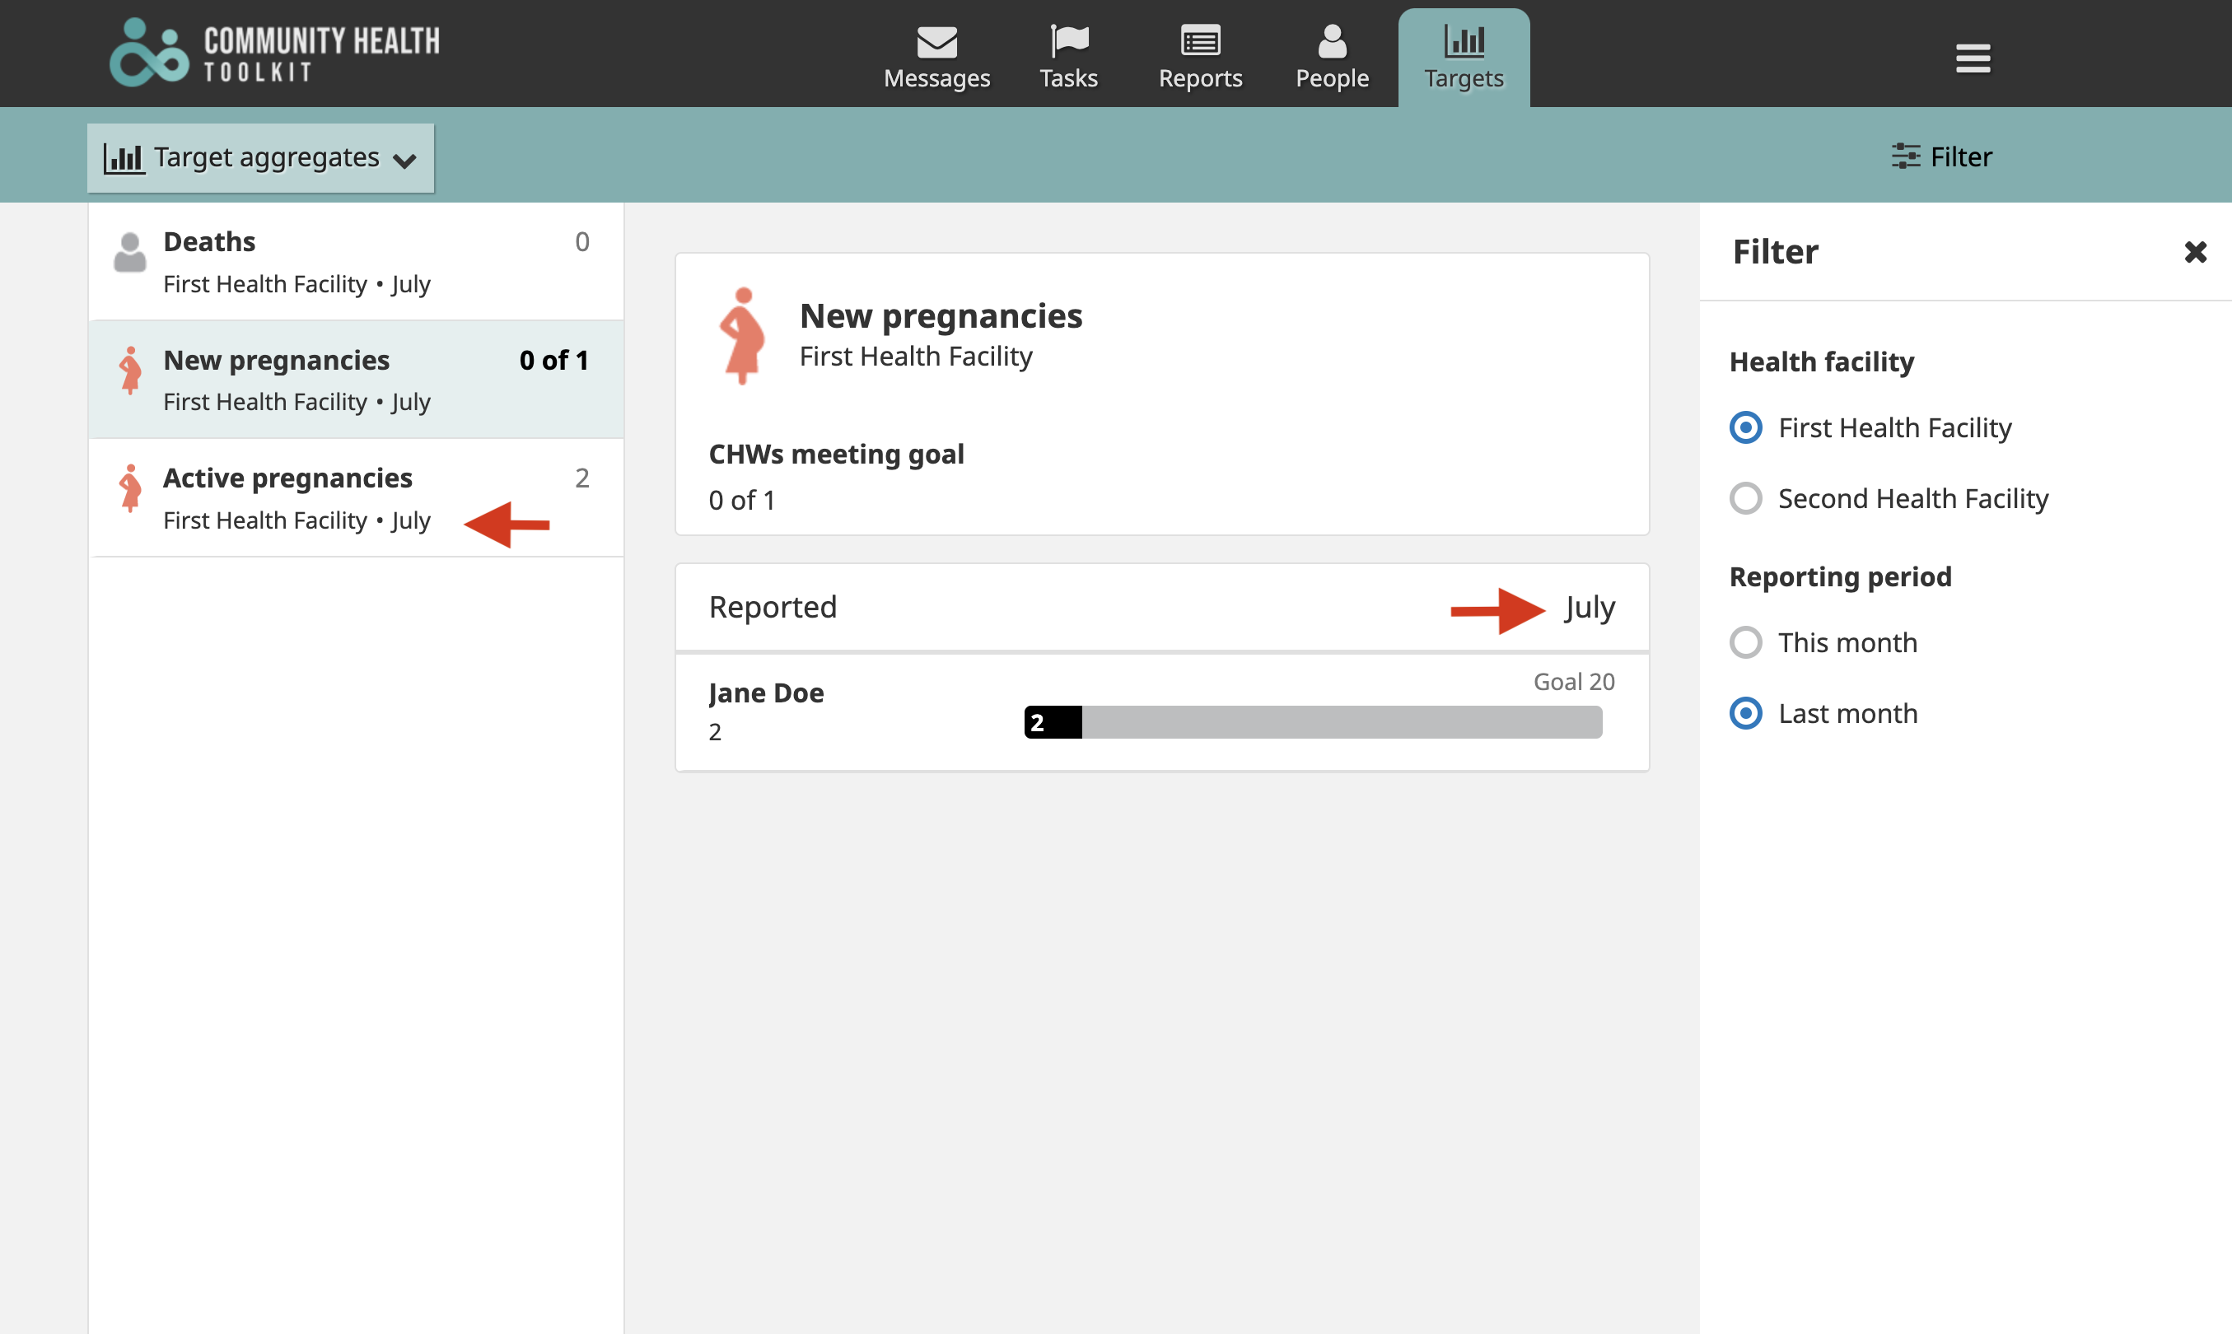Click the 'CHWs meeting goal' heading
Viewport: 2232px width, 1334px height.
(836, 454)
